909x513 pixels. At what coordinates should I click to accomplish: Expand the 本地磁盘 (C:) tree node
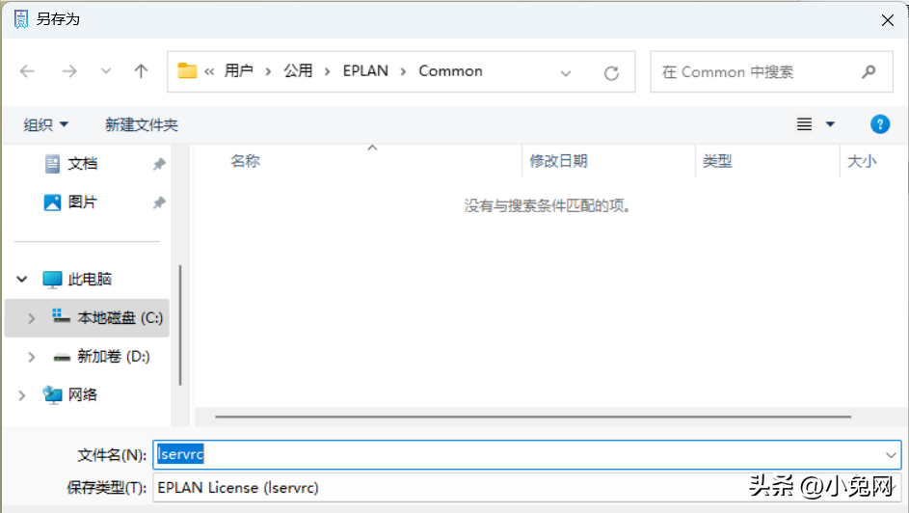[x=31, y=318]
